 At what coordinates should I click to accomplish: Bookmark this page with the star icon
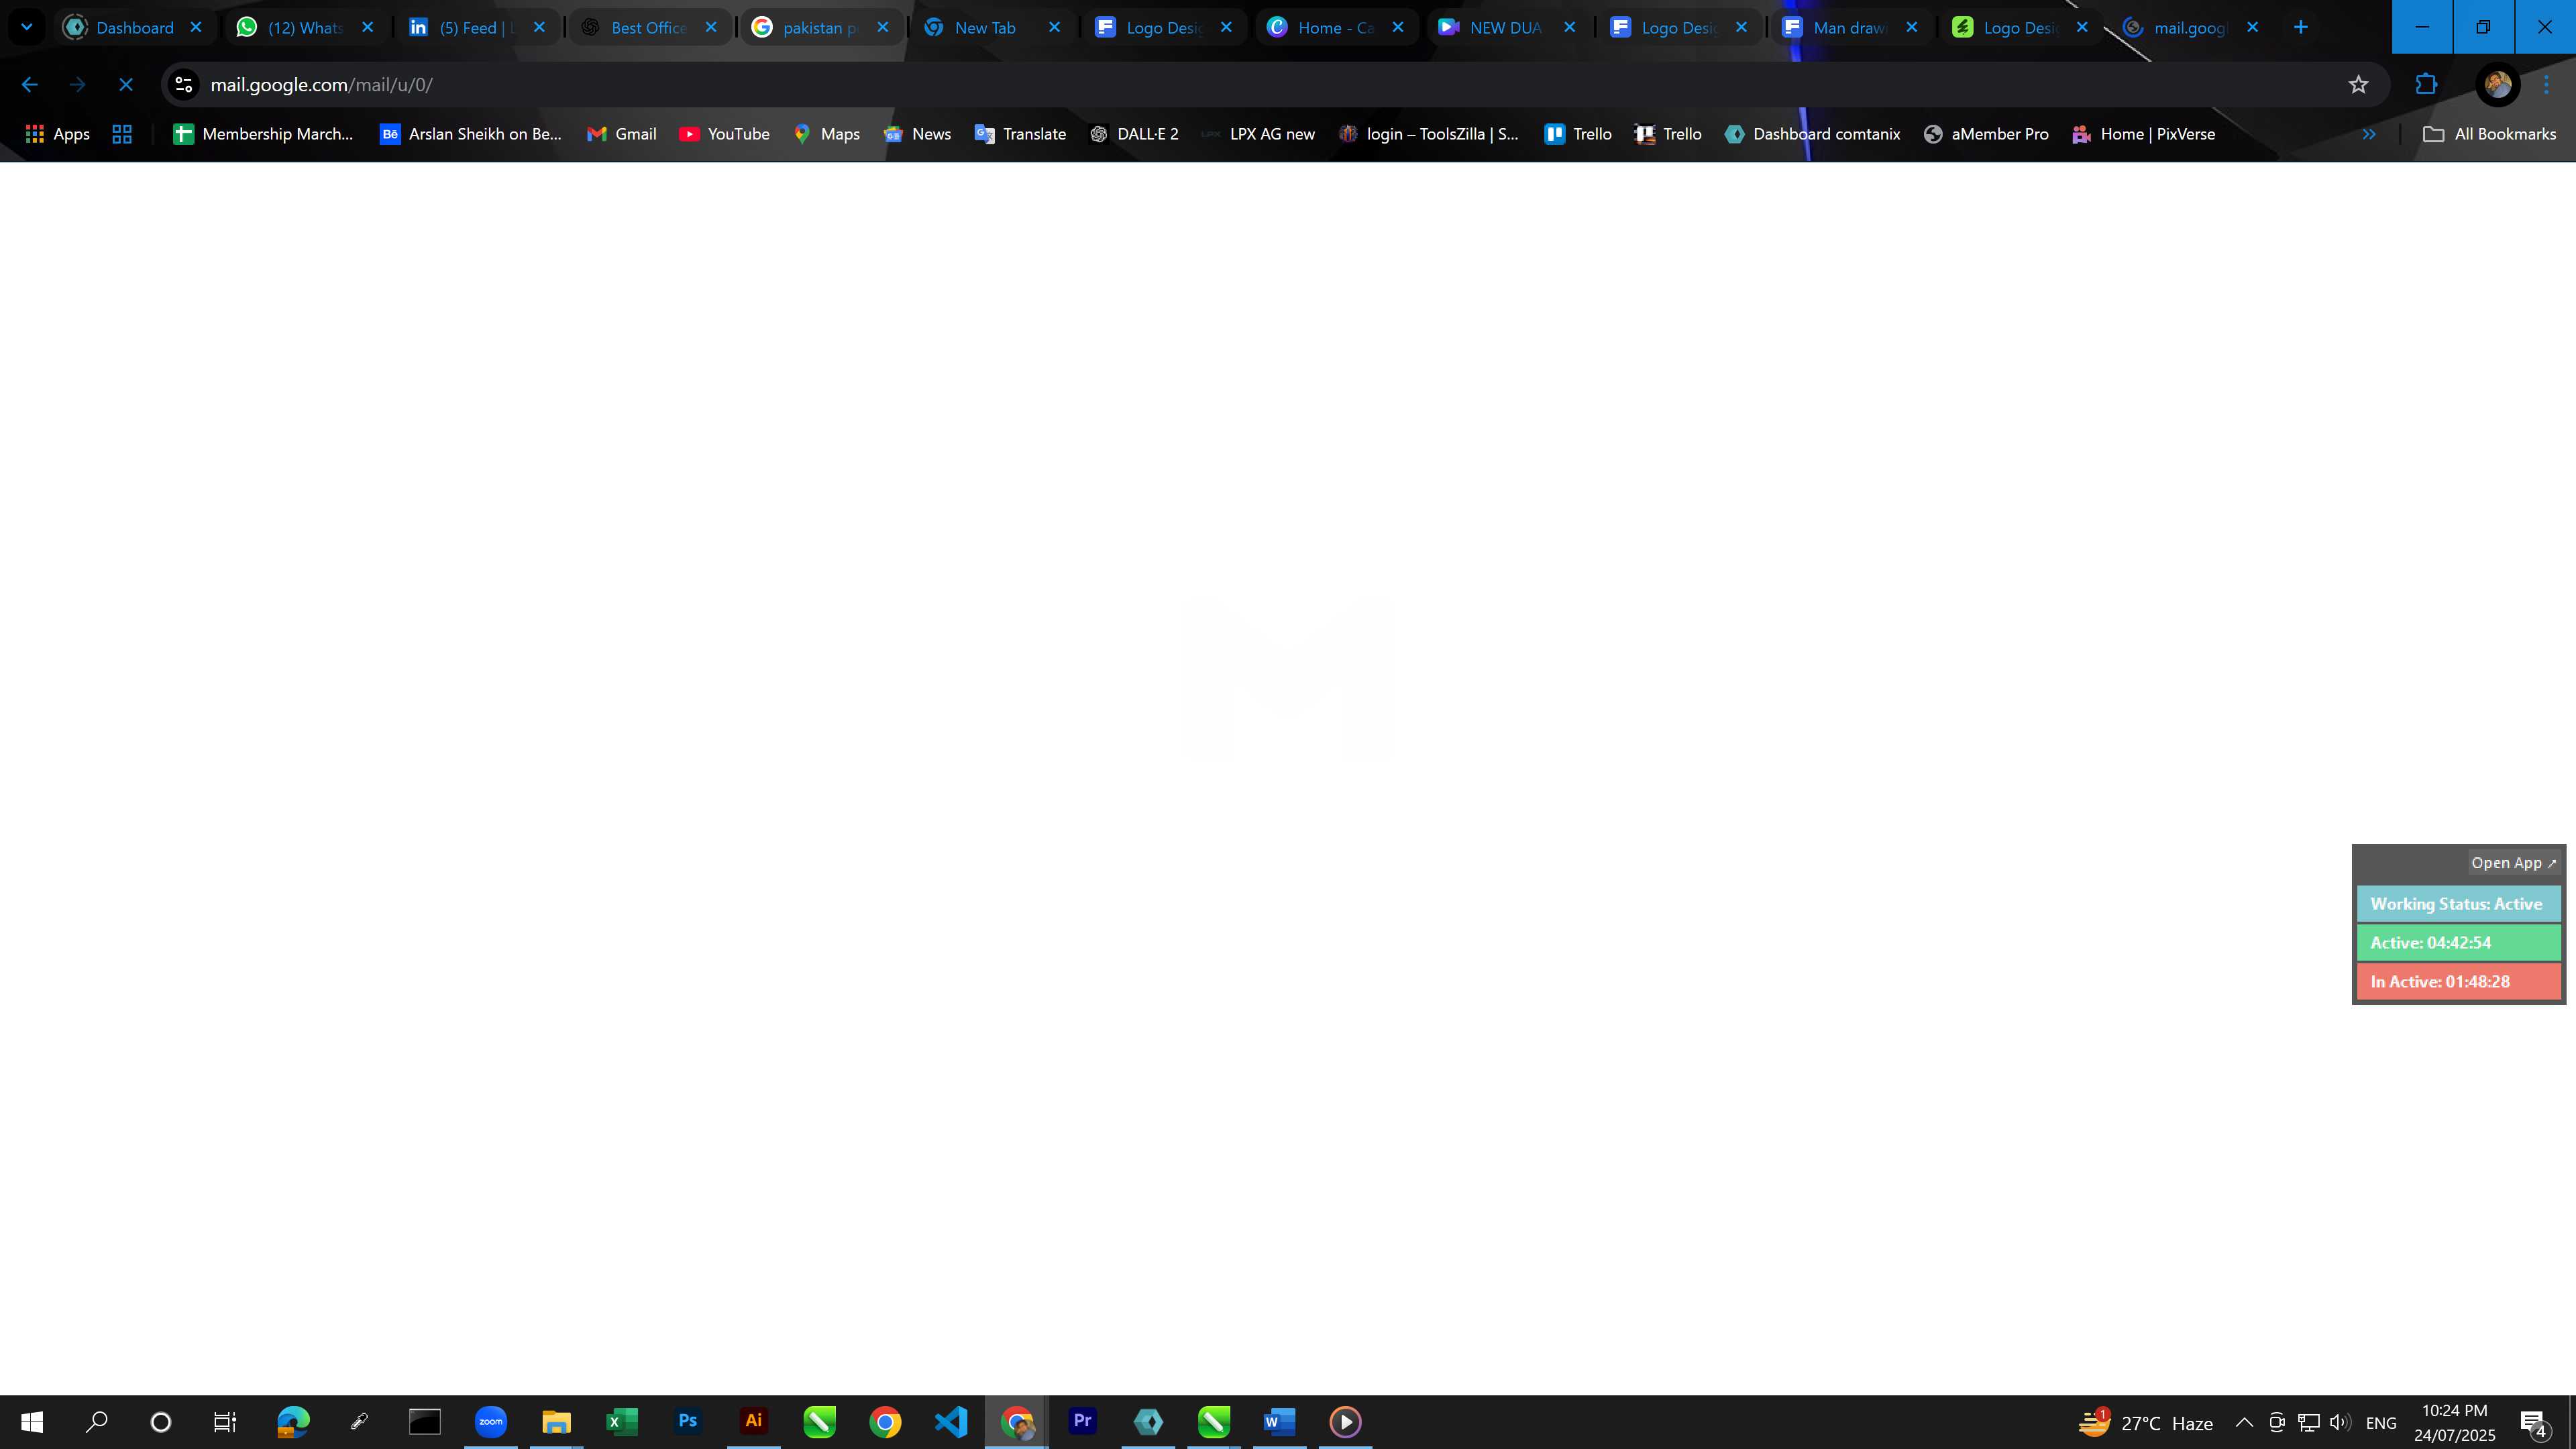[2358, 85]
